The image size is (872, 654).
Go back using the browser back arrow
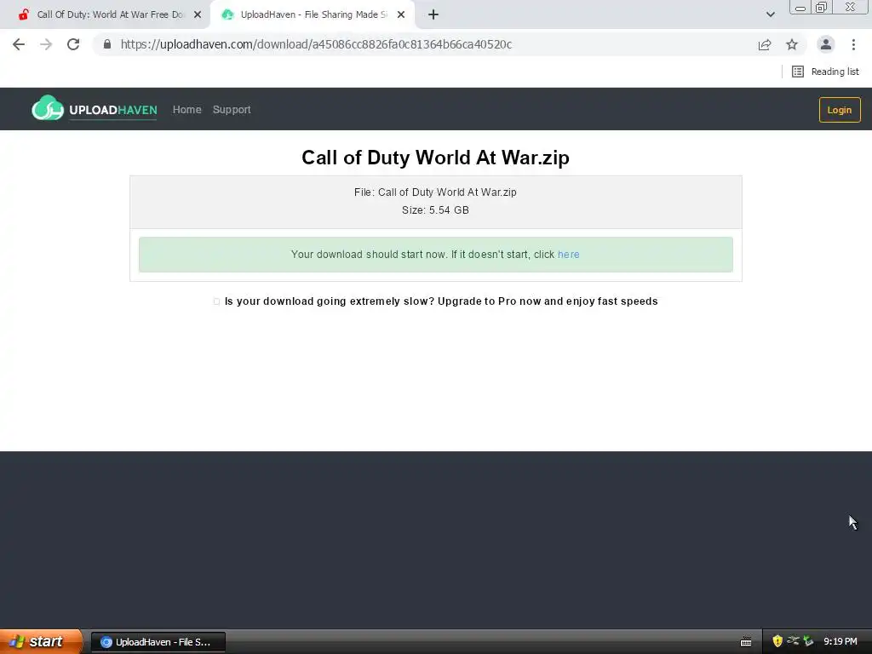tap(19, 44)
